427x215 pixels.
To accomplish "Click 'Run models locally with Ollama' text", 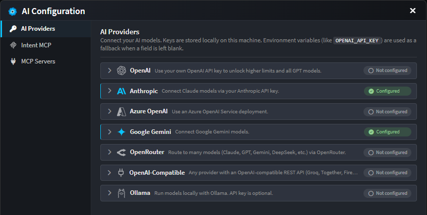I will coord(214,193).
